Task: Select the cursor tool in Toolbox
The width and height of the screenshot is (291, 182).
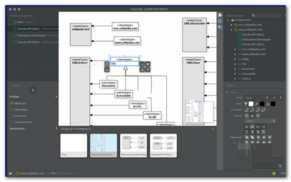Action: (33, 90)
